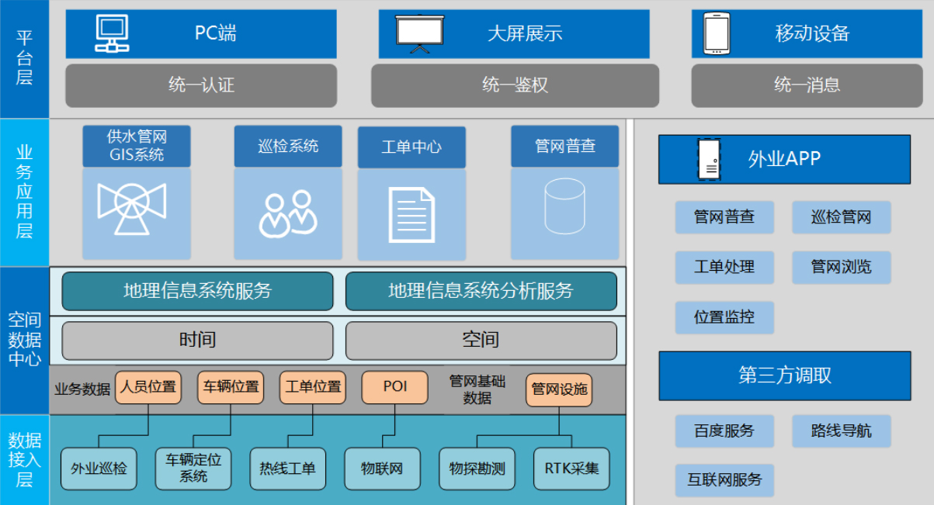Choose the 物联网 data source box
934x505 pixels.
382,469
